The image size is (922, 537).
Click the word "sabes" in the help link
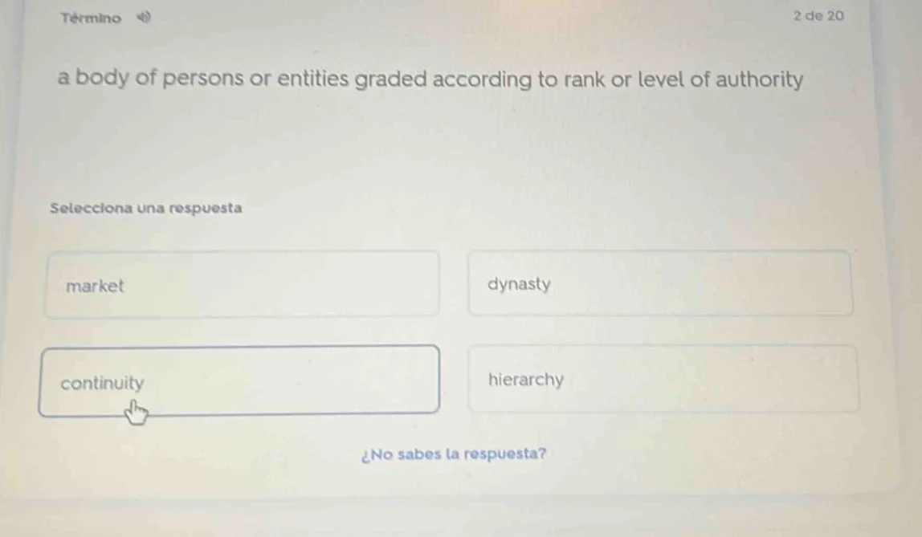coord(419,454)
